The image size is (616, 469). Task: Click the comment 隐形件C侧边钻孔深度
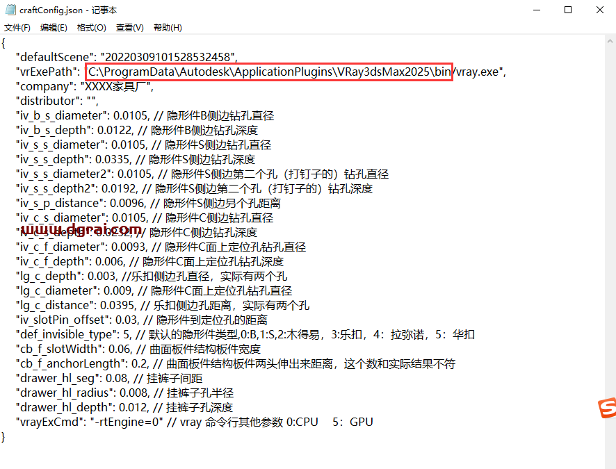pos(204,232)
